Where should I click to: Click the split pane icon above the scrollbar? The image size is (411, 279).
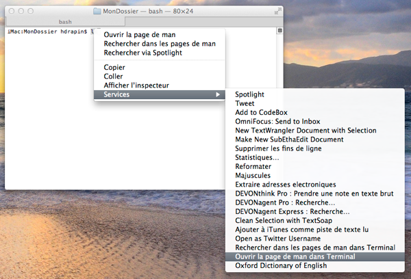[280, 31]
